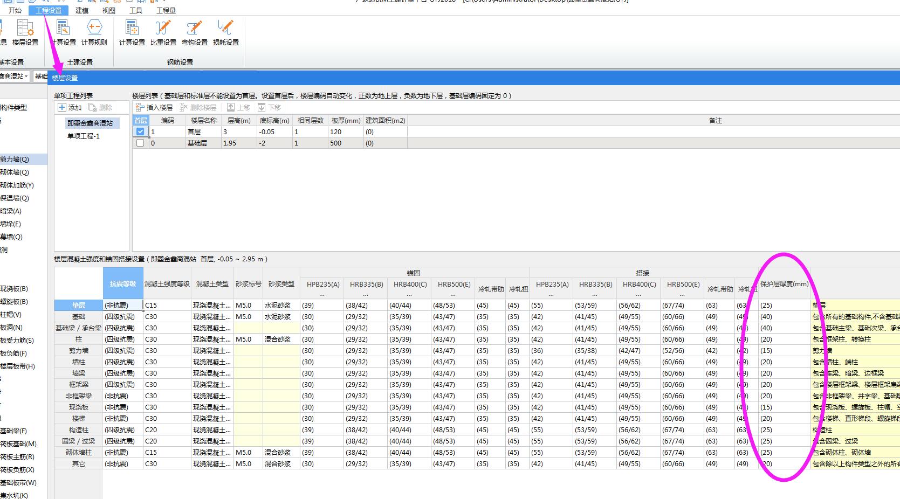Click the 删除楼层 toolbar button
900x499 pixels.
pos(198,107)
